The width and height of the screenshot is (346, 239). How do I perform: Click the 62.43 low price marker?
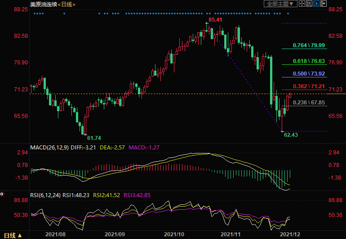click(291, 135)
